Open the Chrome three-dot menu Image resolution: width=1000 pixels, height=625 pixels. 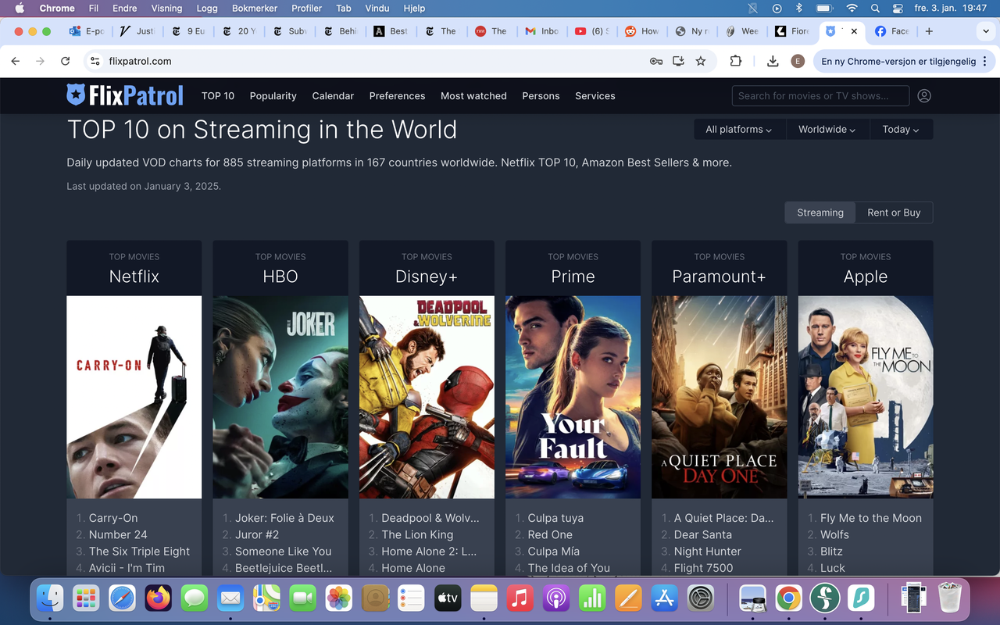[985, 61]
